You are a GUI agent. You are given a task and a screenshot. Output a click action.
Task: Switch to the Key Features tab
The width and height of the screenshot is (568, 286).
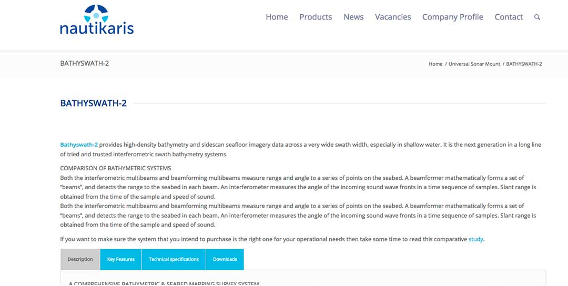(x=120, y=259)
